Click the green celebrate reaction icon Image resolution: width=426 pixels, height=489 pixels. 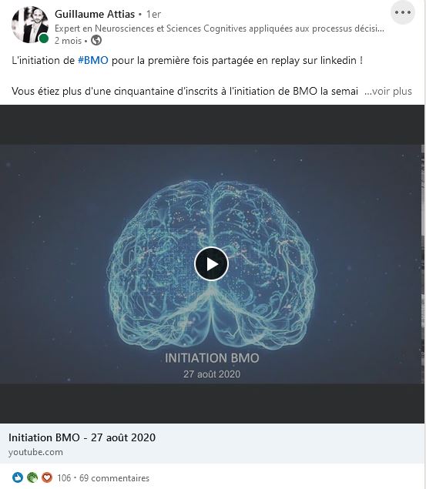[32, 477]
